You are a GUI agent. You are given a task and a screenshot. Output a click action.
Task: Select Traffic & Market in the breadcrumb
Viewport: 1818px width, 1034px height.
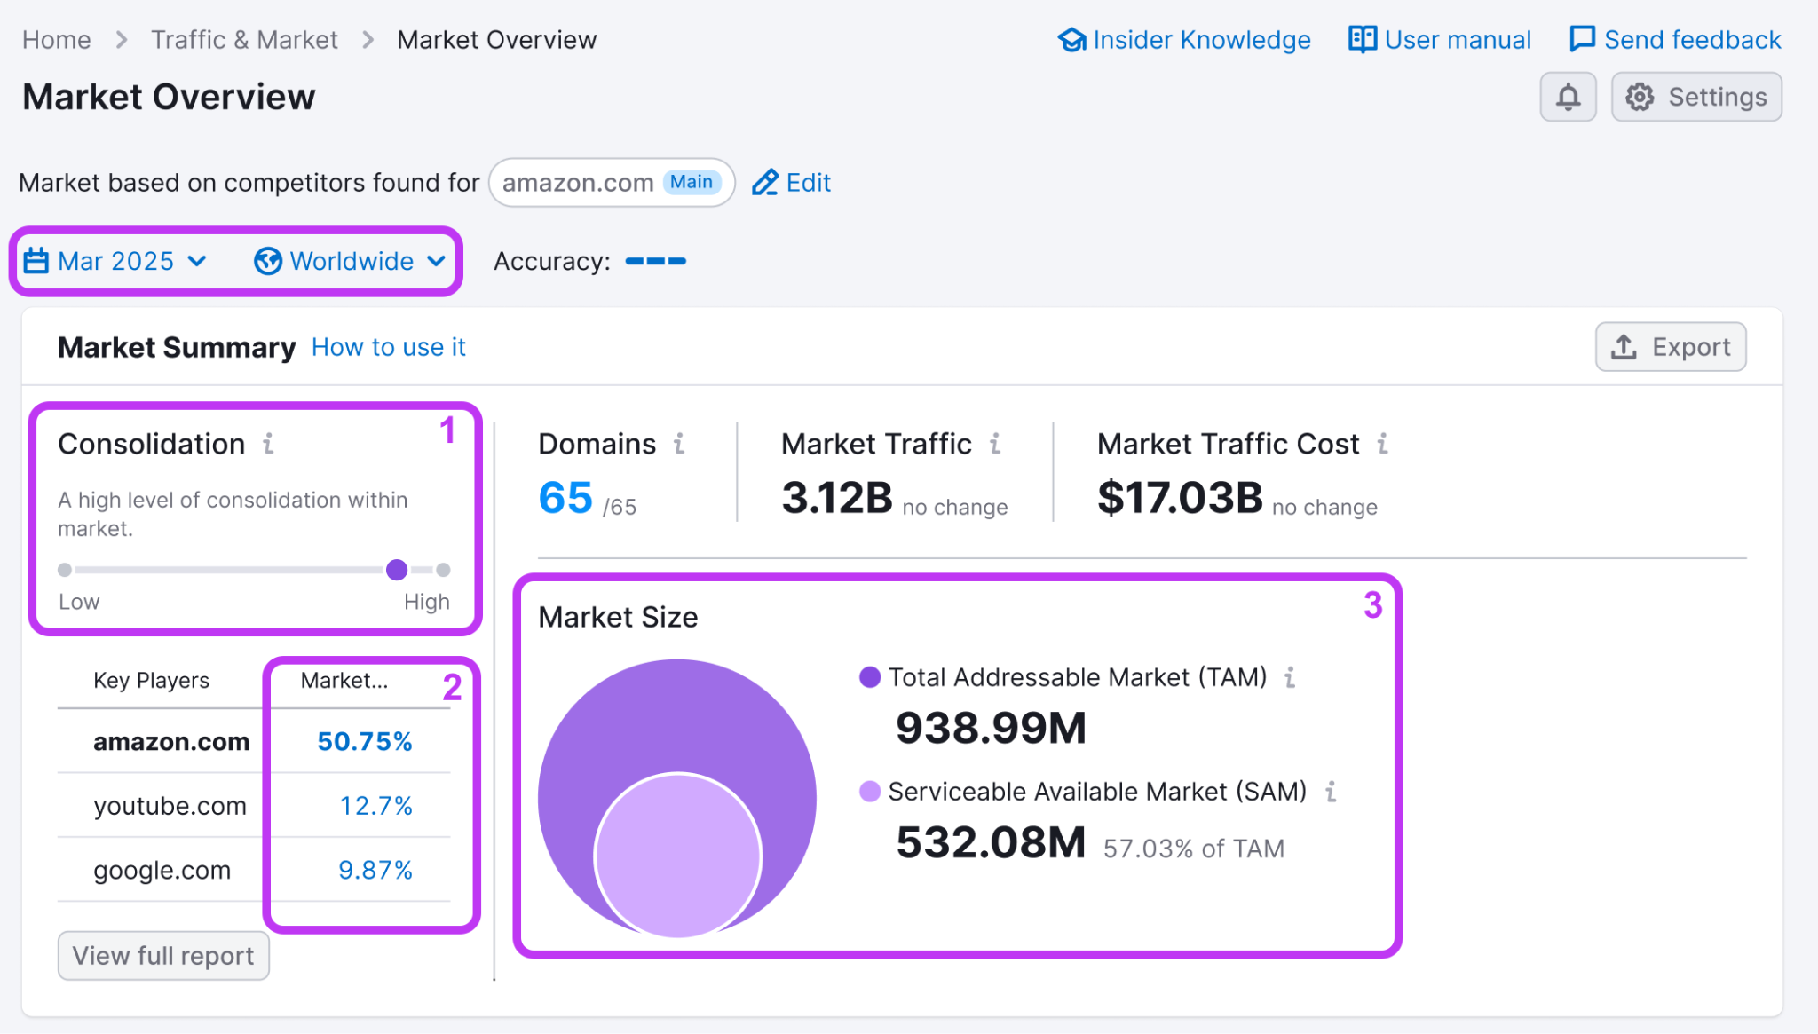(x=244, y=39)
